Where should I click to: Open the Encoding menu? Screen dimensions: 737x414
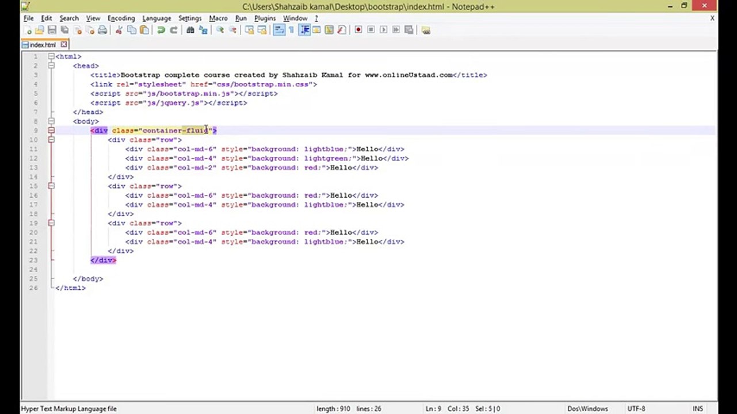(121, 18)
